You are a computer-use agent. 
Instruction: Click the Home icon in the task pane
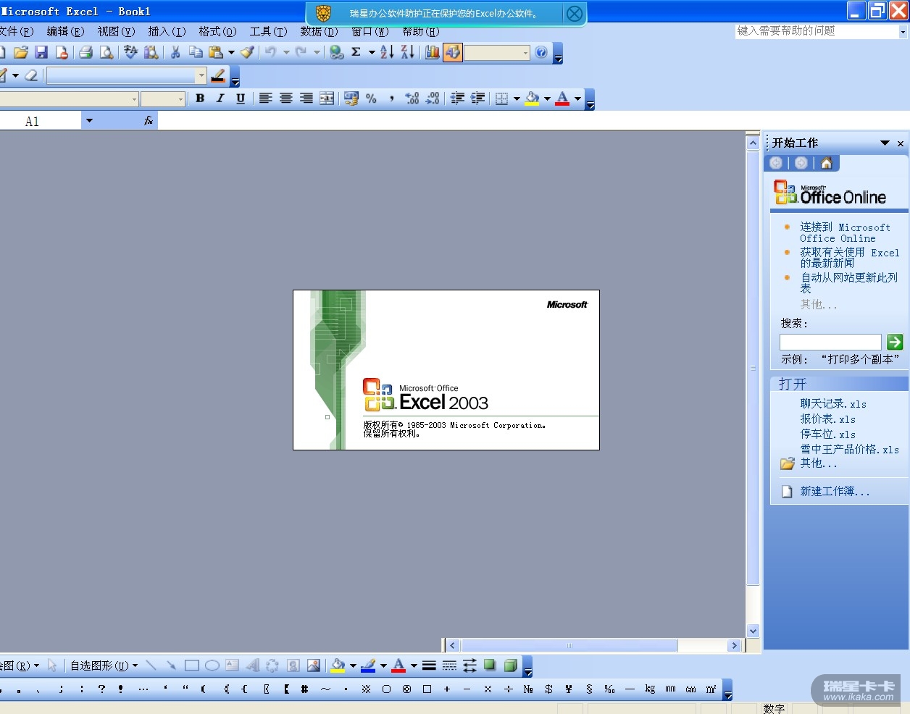pyautogui.click(x=826, y=163)
